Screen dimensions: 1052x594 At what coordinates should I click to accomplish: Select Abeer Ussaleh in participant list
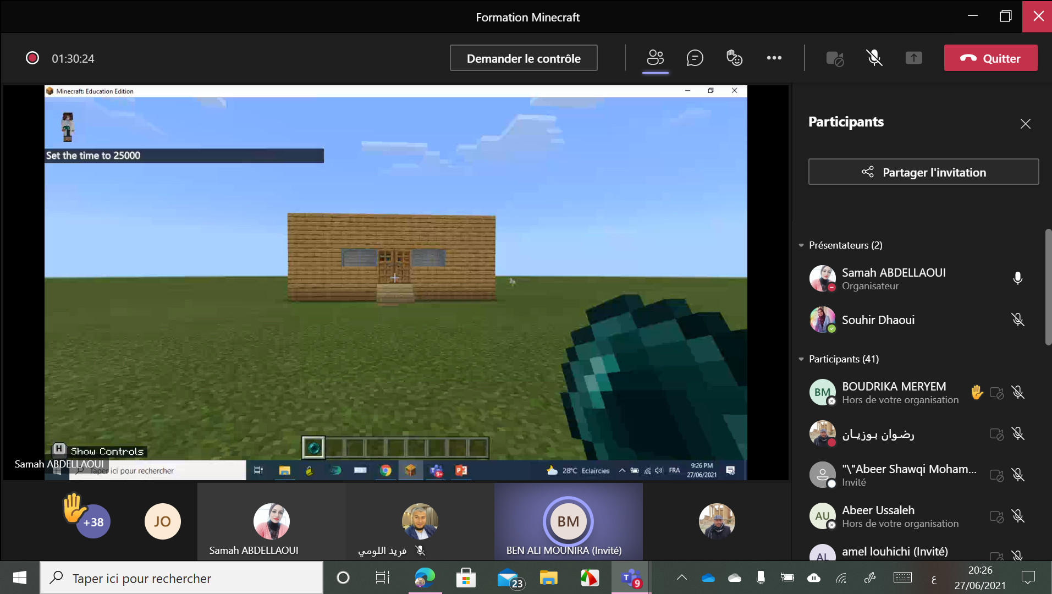919,516
